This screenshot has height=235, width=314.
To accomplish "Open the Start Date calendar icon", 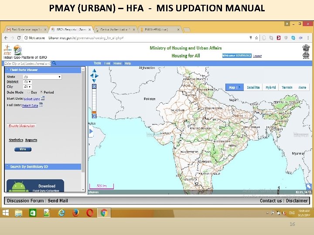I will 43,98.
